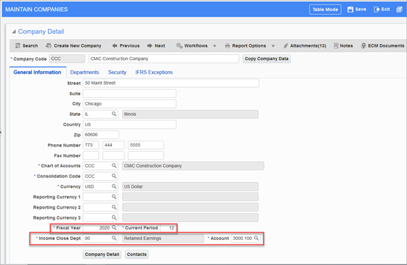Screen dimensions: 407x265
Task: Switch to the General Information tab
Action: tap(37, 72)
